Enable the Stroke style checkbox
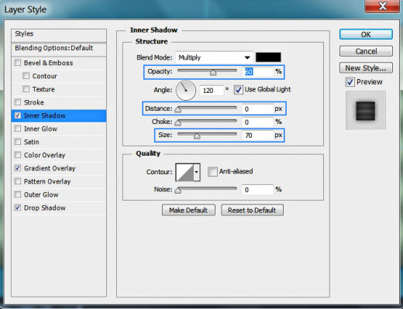Image resolution: width=403 pixels, height=309 pixels. (18, 102)
